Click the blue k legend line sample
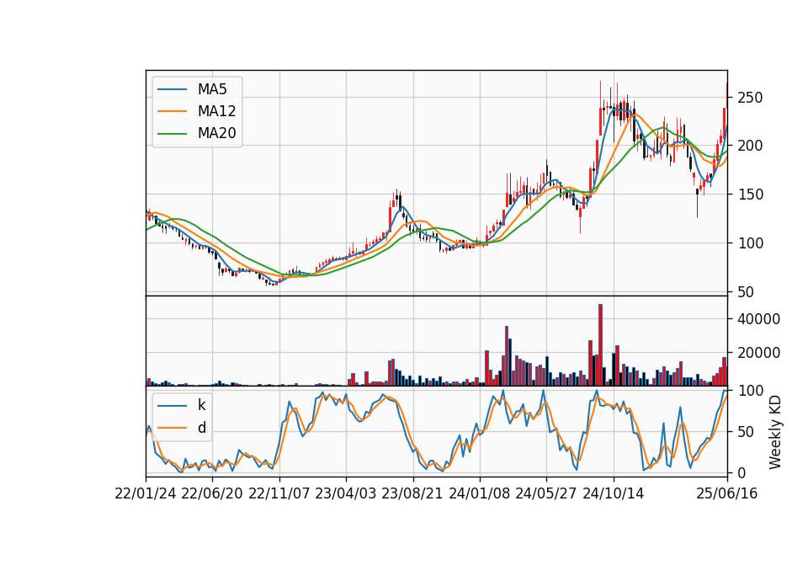Screen dimensions: 808x581 172,405
